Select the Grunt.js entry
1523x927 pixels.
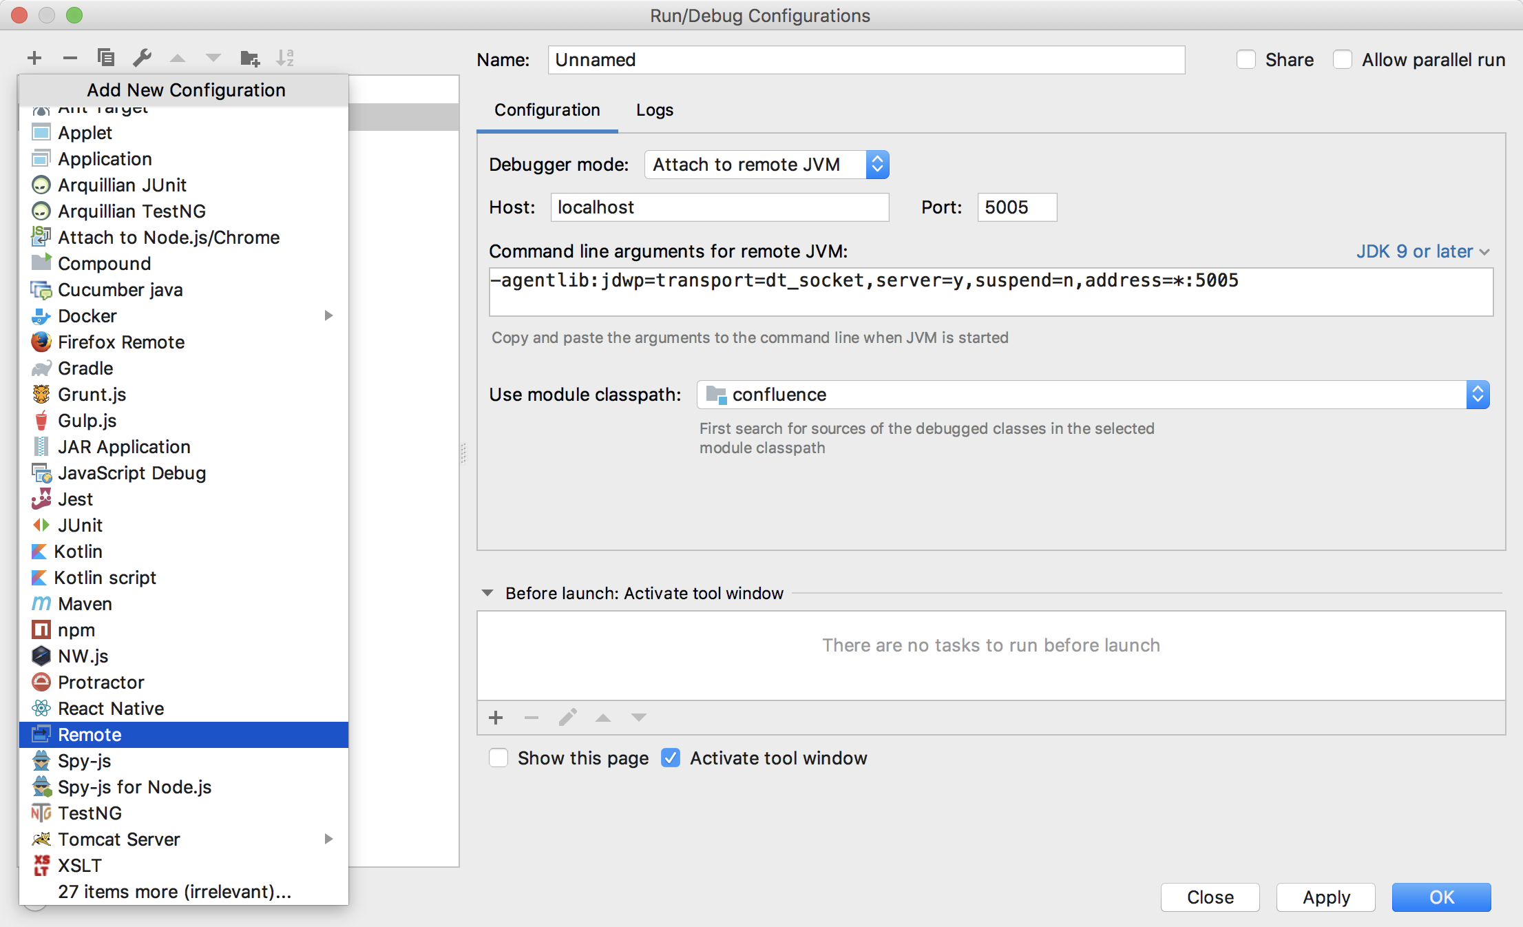tap(183, 394)
